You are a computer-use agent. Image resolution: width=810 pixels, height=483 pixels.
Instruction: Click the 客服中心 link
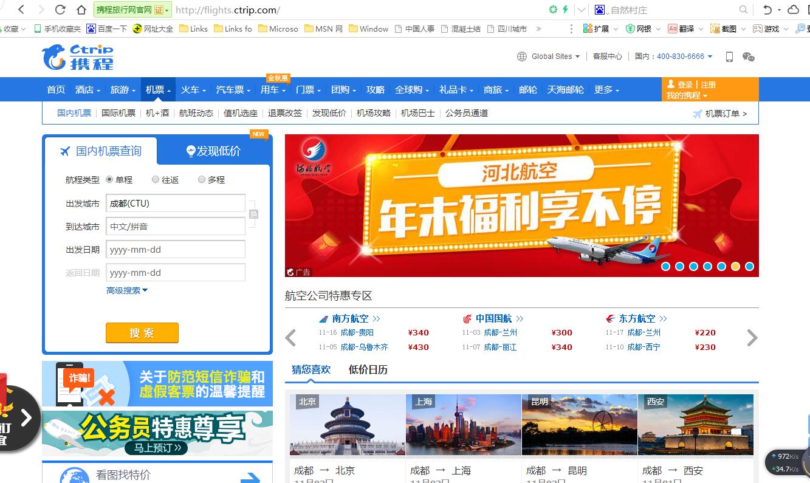tap(608, 57)
